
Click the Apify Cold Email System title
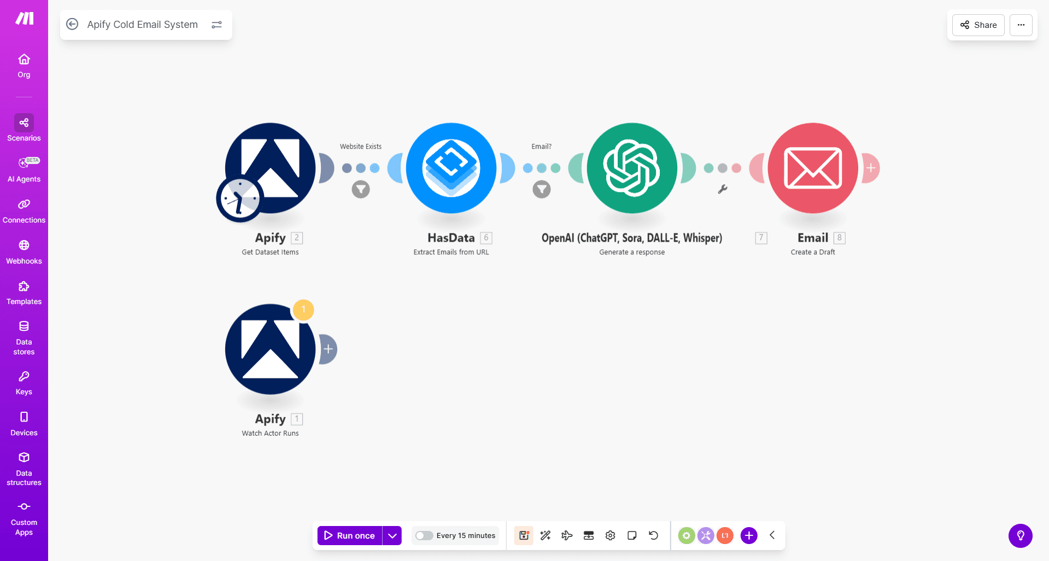pyautogui.click(x=143, y=25)
